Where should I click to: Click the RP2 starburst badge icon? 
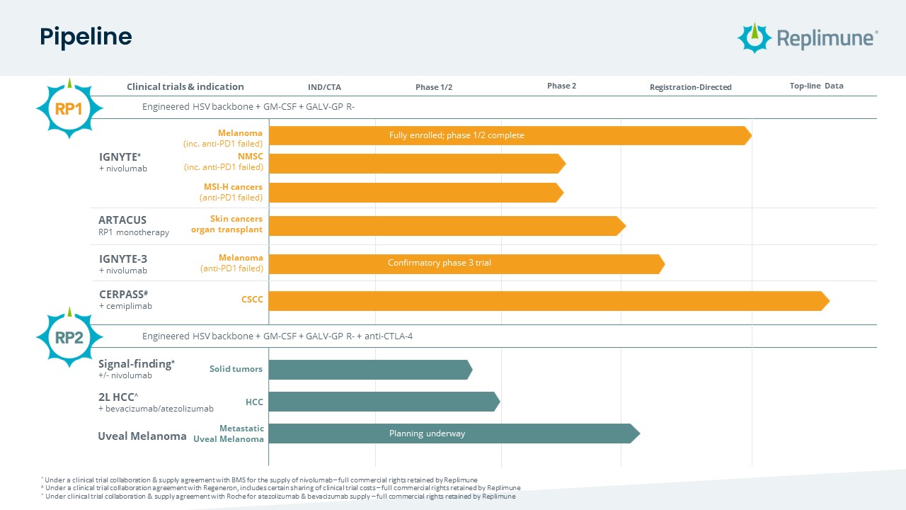(x=69, y=337)
